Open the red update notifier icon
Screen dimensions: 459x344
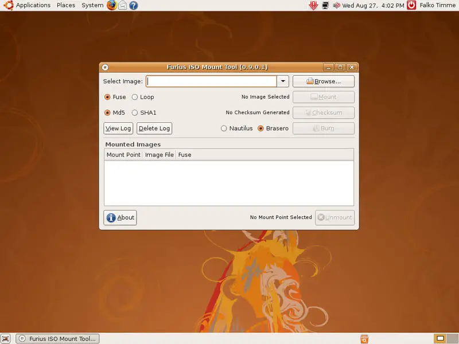pos(313,5)
